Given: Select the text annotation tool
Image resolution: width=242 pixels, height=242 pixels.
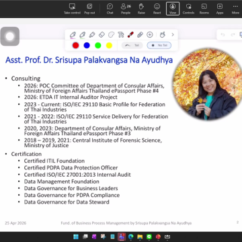Looking at the screenshot, I should [x=121, y=35].
